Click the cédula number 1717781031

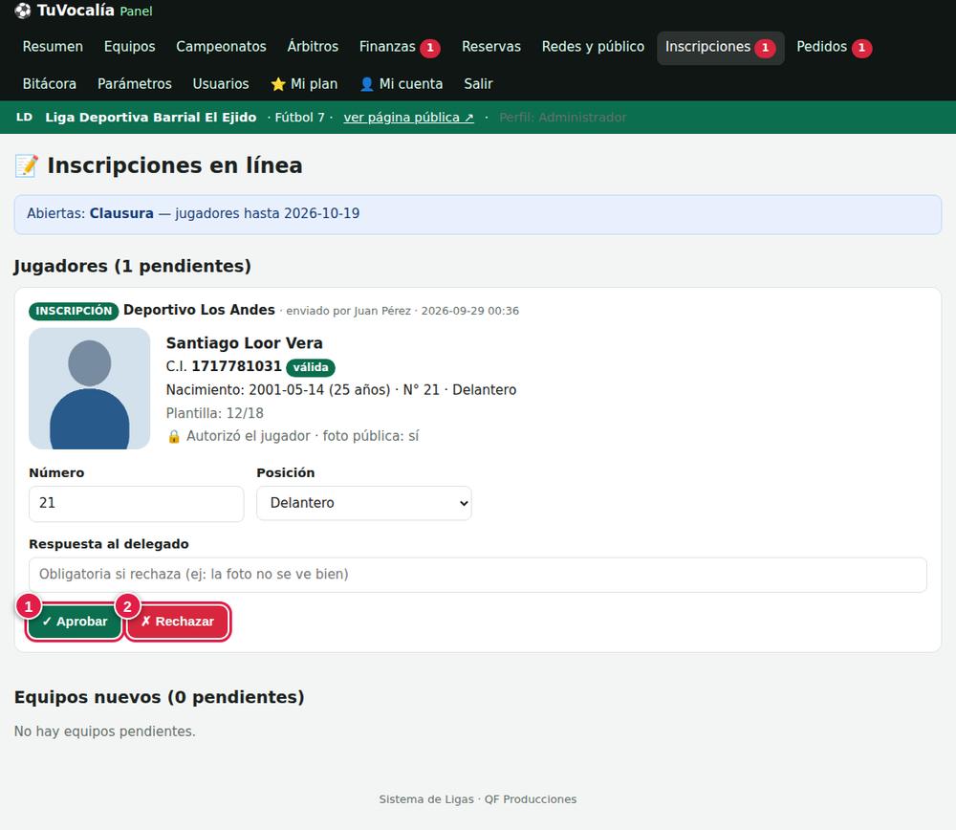(x=236, y=366)
